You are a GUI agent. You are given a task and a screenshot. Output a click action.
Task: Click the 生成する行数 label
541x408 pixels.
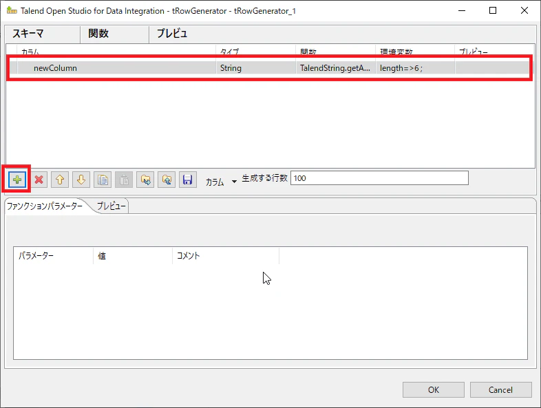(264, 178)
